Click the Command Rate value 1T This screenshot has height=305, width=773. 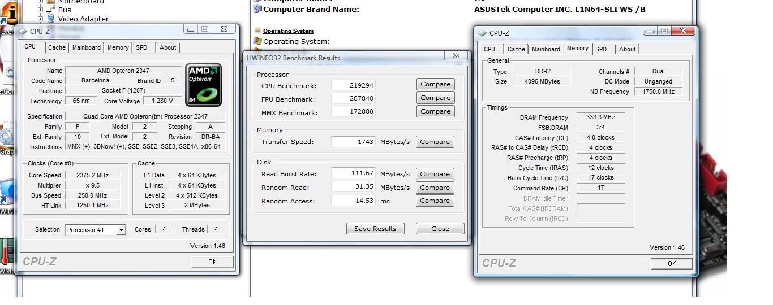(x=600, y=188)
